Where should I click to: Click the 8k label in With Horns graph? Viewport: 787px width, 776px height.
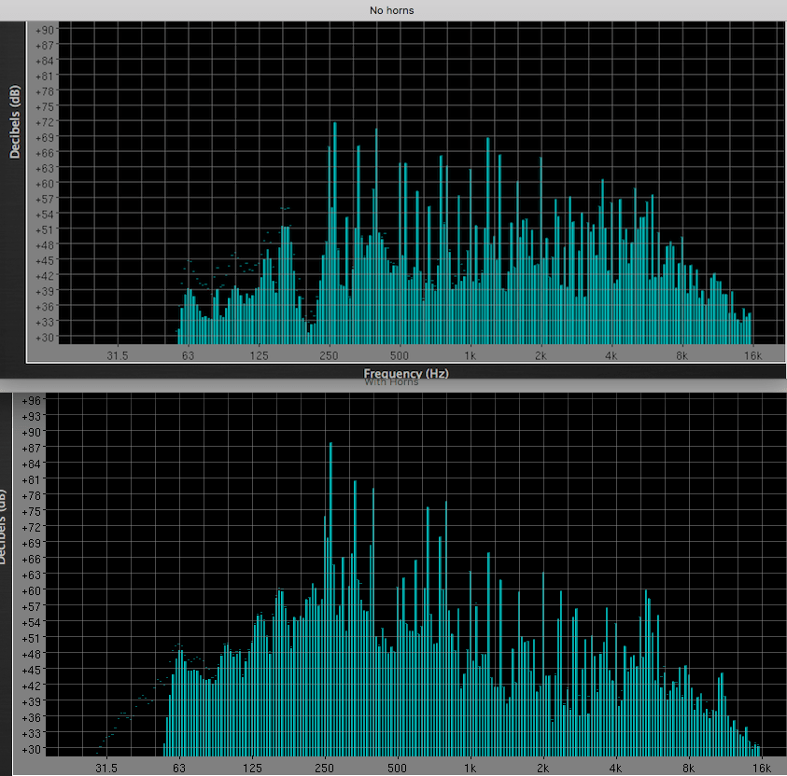689,768
